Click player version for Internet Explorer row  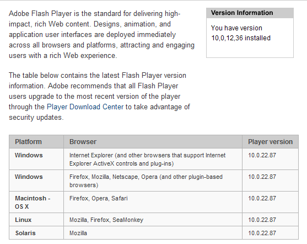click(270, 159)
